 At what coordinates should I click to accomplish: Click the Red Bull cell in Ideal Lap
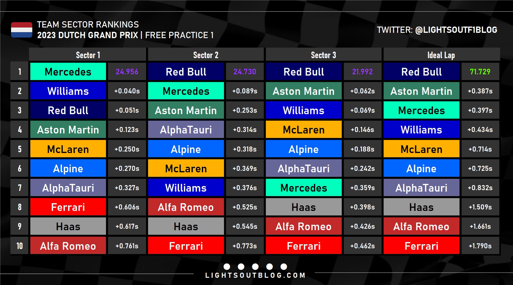click(x=421, y=72)
